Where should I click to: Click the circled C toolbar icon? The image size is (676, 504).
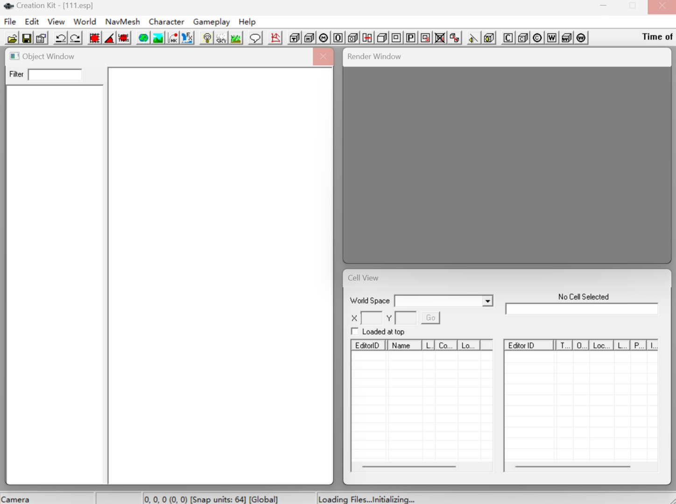(537, 38)
